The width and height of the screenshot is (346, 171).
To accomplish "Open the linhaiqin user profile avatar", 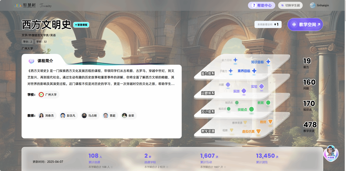I will 313,5.
